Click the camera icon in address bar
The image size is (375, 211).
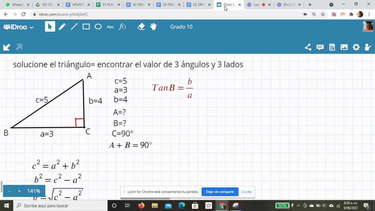pyautogui.click(x=305, y=14)
